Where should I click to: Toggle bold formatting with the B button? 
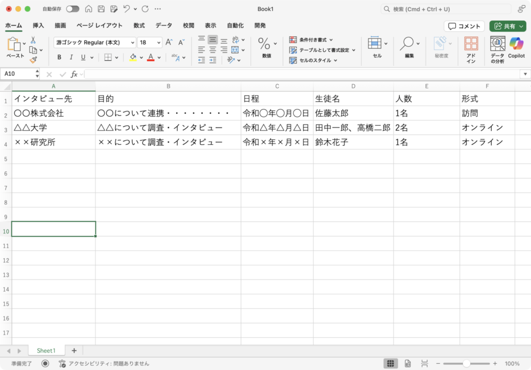coord(59,58)
